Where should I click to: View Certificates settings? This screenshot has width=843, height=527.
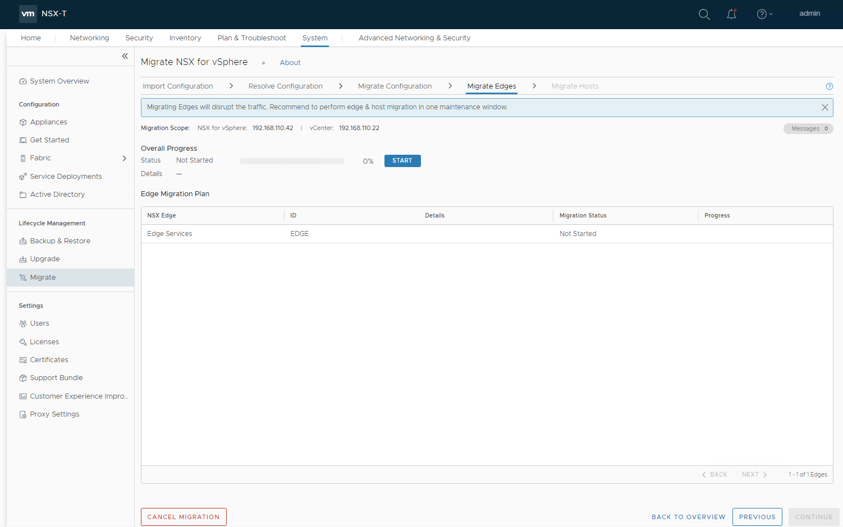[x=49, y=359]
